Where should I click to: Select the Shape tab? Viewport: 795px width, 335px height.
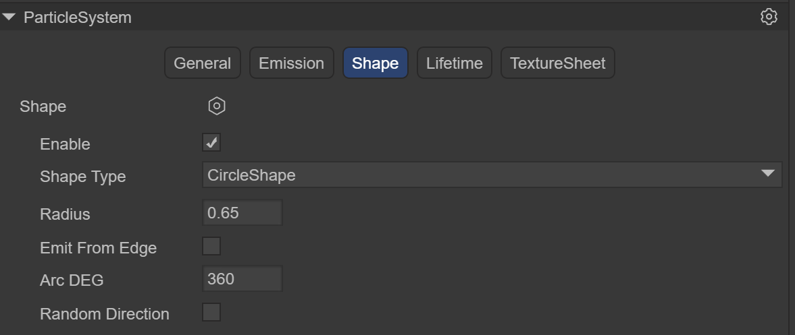tap(375, 63)
